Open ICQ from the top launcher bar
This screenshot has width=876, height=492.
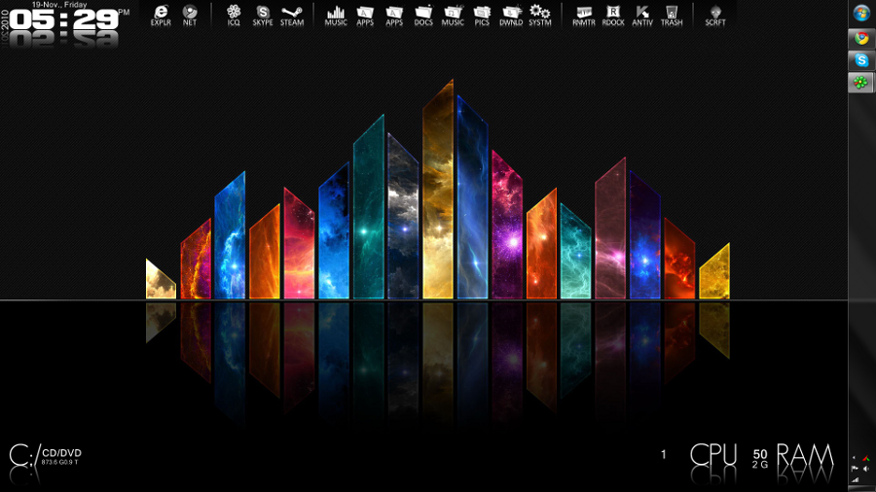point(234,15)
